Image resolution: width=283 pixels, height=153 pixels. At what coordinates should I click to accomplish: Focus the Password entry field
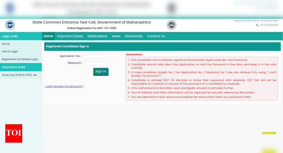pos(95,63)
